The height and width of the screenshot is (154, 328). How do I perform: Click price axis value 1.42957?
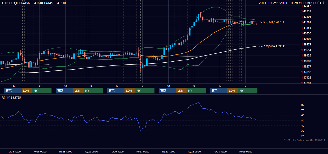click(306, 6)
